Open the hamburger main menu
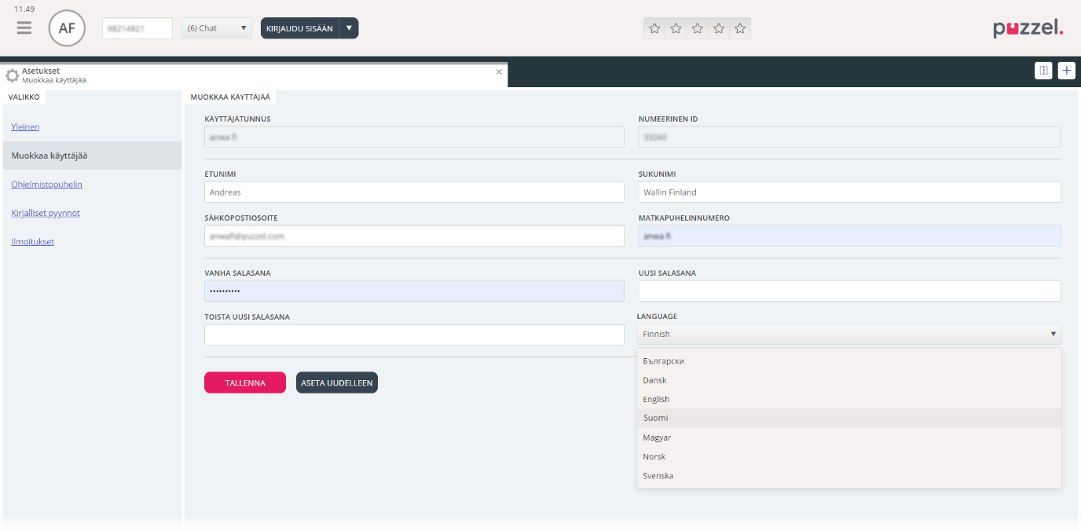This screenshot has width=1081, height=531. coord(24,28)
